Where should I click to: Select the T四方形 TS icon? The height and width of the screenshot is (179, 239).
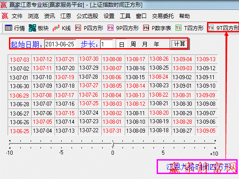[178, 28]
